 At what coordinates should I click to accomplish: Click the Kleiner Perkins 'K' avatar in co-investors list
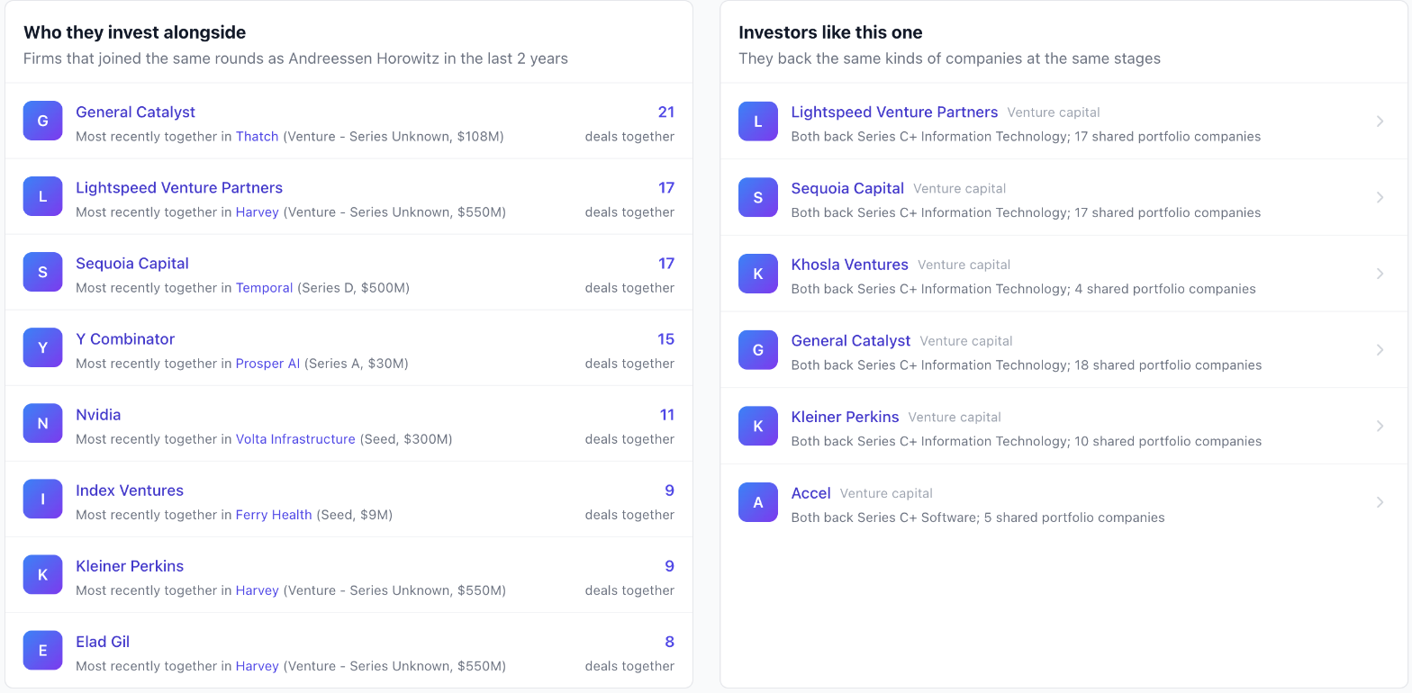click(x=42, y=574)
